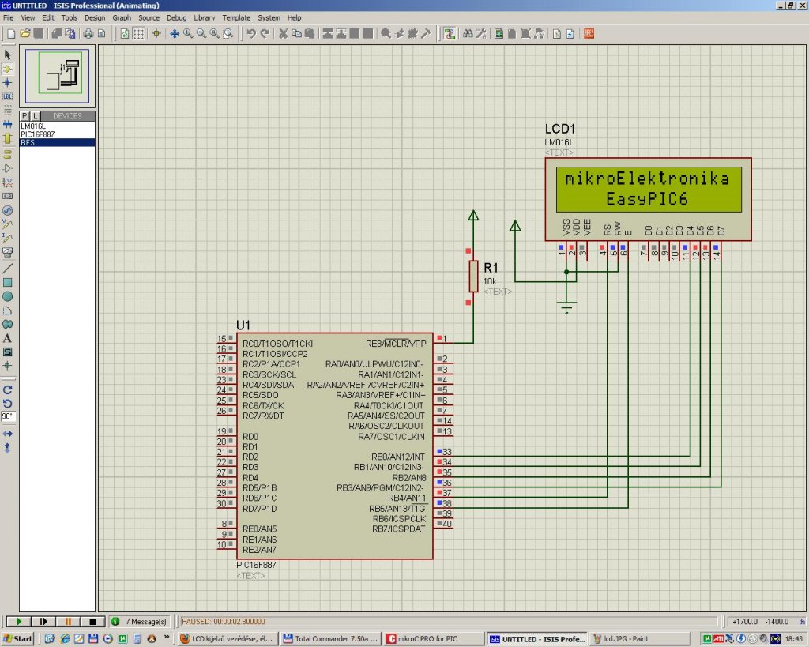Select the 2D line graphics tool
Screen dimensions: 809x647
(x=8, y=268)
